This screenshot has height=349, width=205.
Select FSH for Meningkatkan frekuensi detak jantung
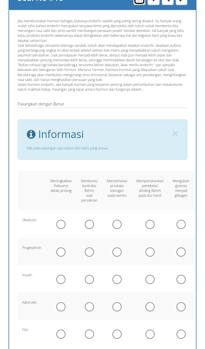61,334
